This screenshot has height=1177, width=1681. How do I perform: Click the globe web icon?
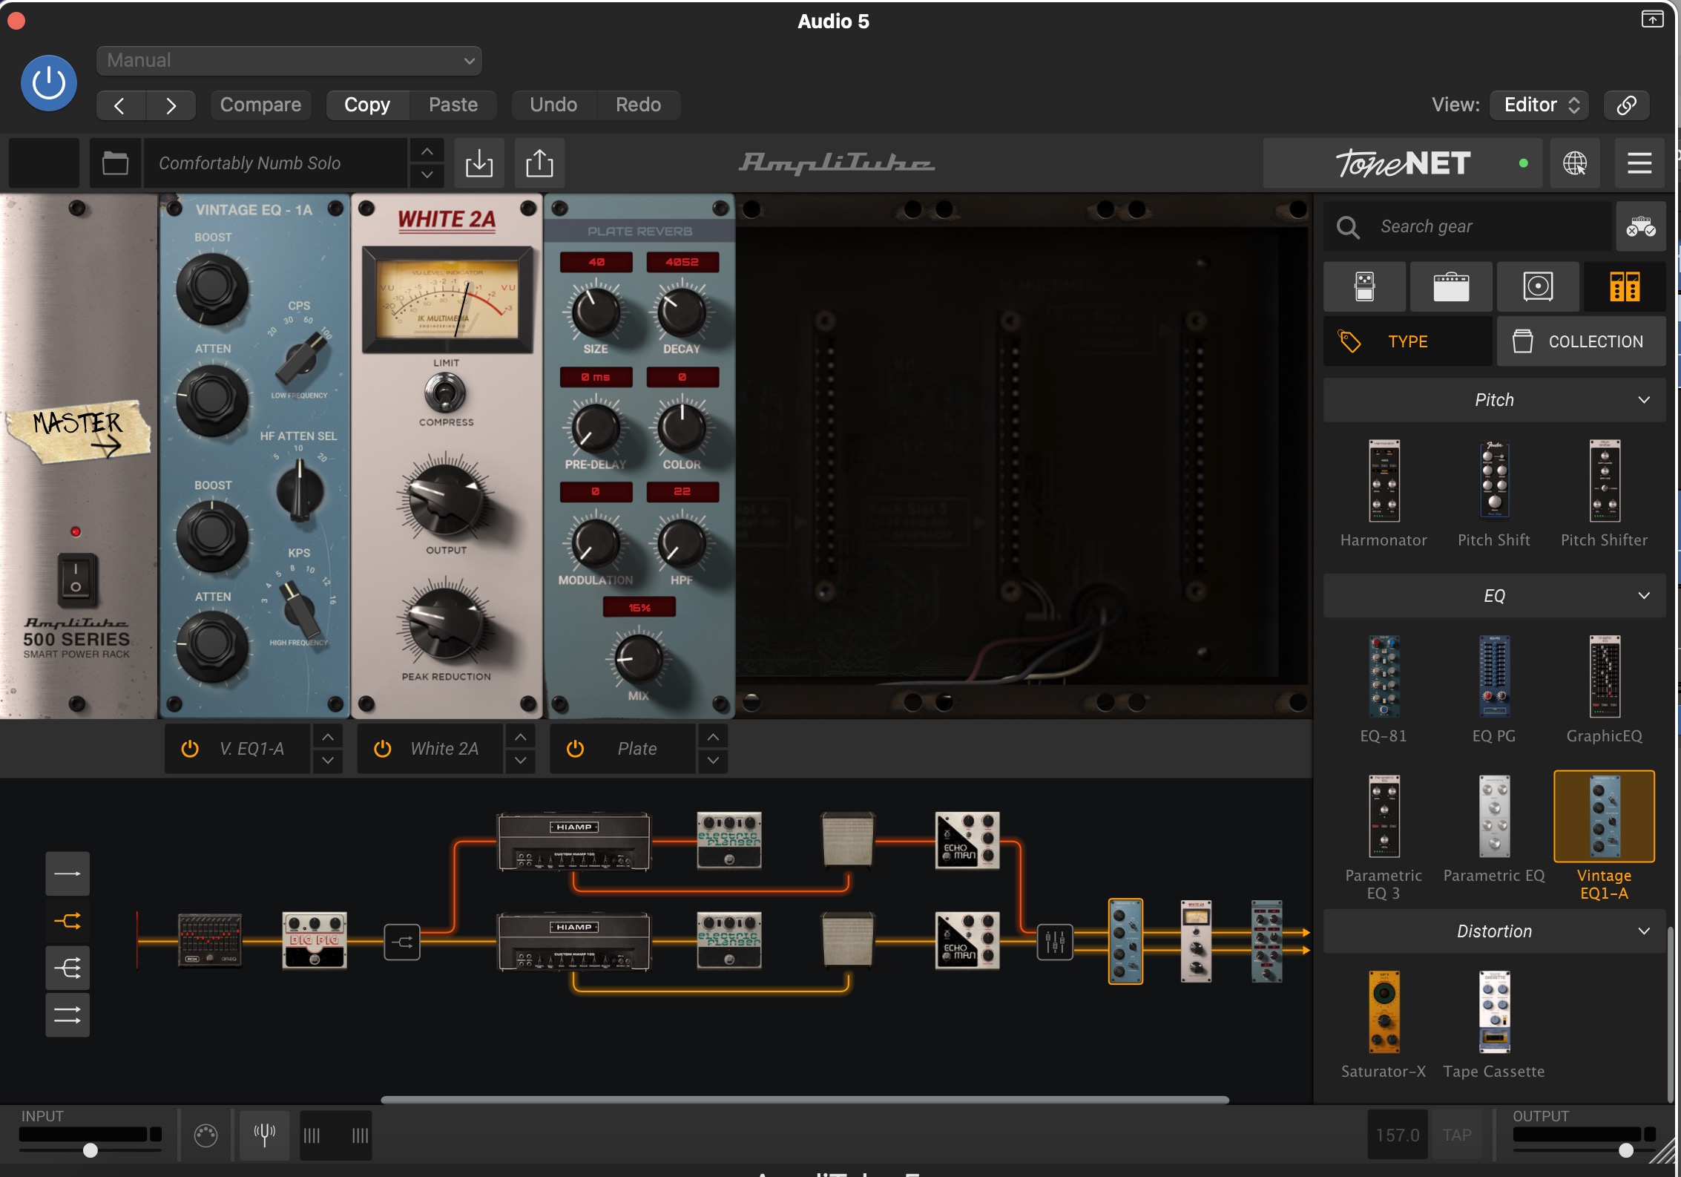point(1575,163)
